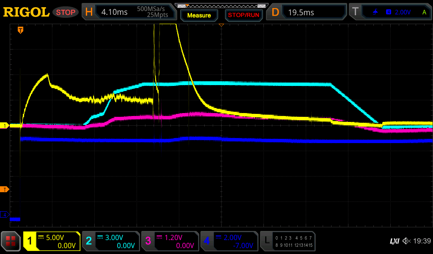The image size is (433, 254).
Task: Toggle channel 3 with 1.20V scale
Action: pos(170,241)
